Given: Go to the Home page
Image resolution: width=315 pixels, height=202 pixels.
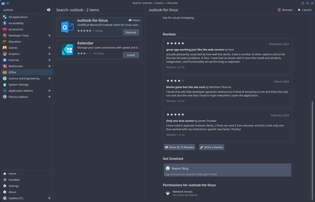Looking at the screenshot, I should point(27,174).
